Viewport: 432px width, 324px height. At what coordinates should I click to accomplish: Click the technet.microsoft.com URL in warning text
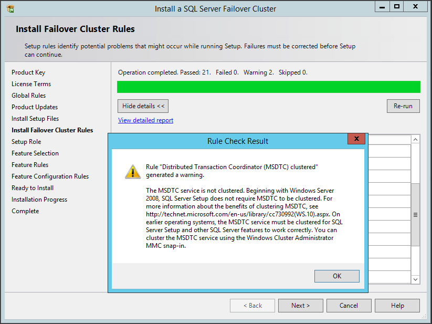point(238,214)
